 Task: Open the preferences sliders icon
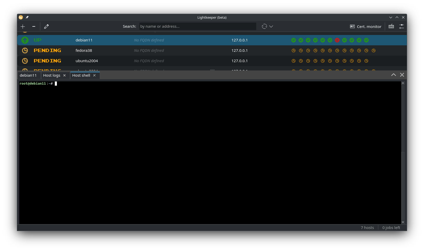tap(402, 26)
